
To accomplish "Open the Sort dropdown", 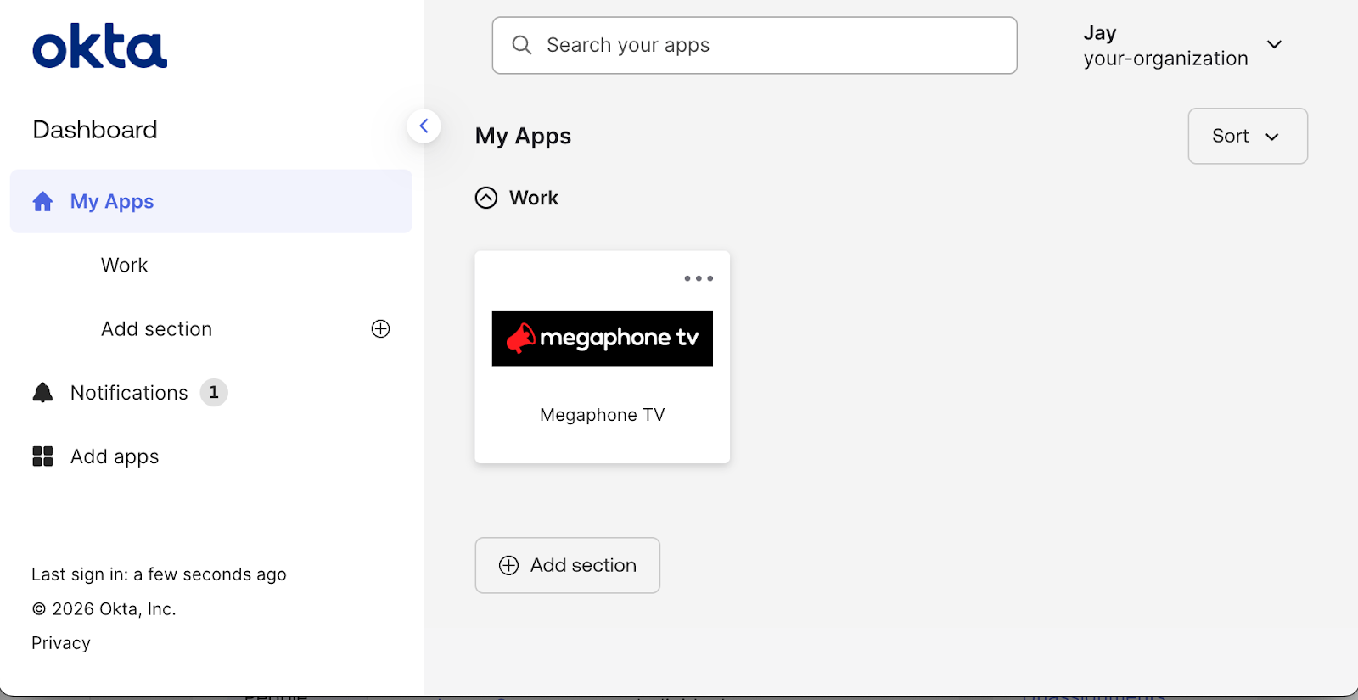I will (1248, 136).
